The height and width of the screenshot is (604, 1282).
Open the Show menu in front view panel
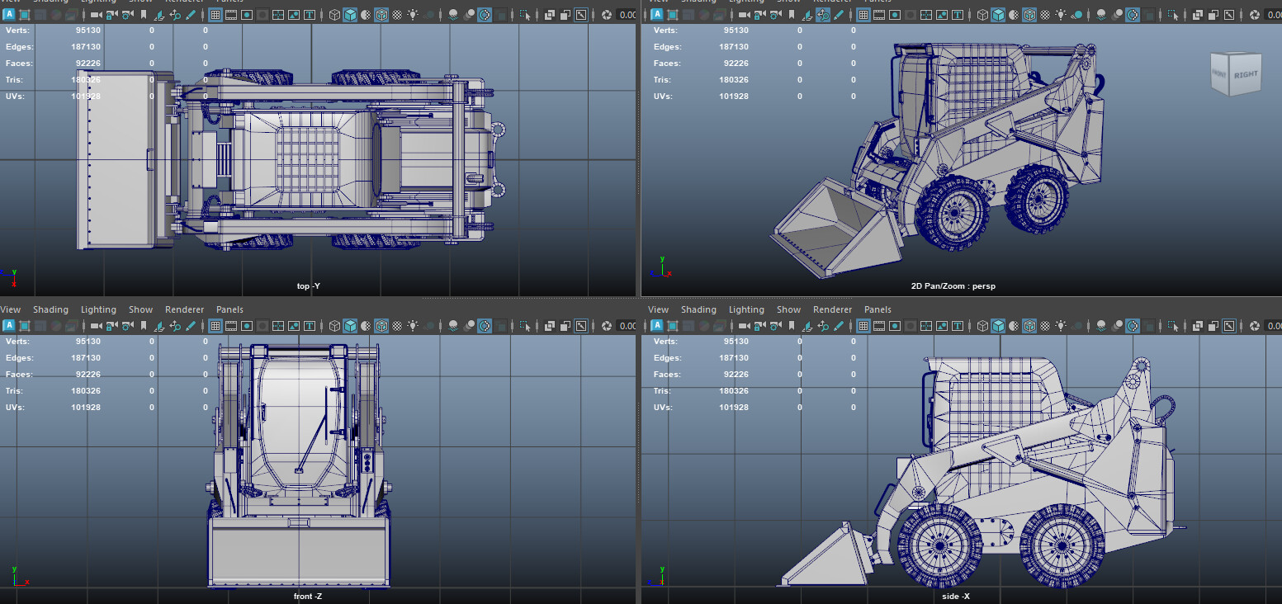click(140, 309)
